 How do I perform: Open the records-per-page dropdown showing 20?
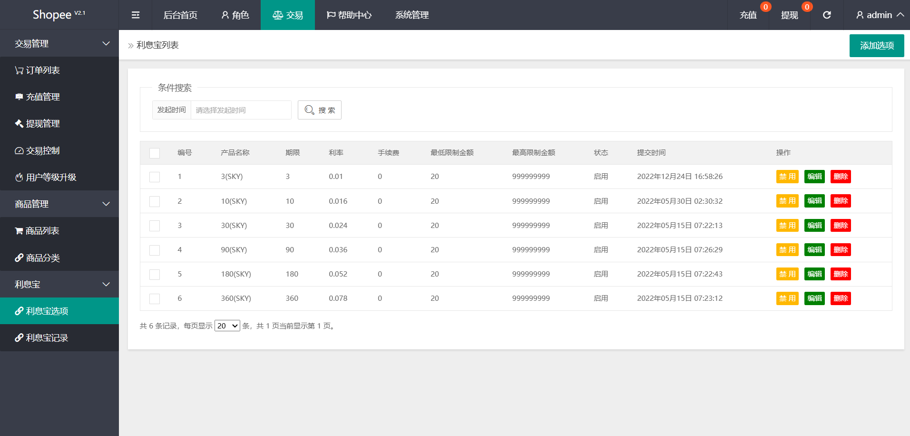coord(227,326)
